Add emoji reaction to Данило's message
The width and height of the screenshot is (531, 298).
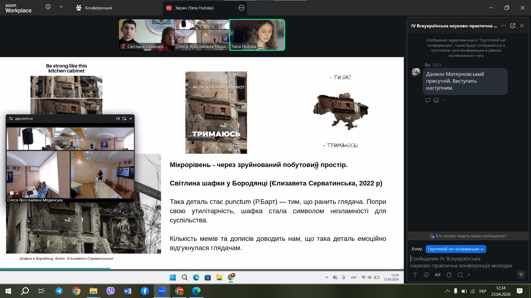pos(436,100)
